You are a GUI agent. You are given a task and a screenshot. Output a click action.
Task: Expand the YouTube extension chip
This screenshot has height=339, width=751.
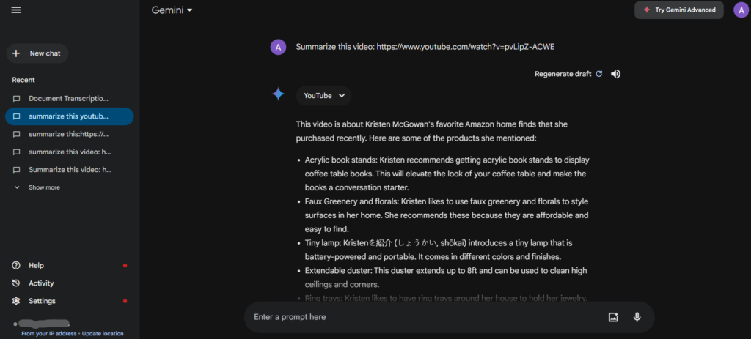pos(323,96)
